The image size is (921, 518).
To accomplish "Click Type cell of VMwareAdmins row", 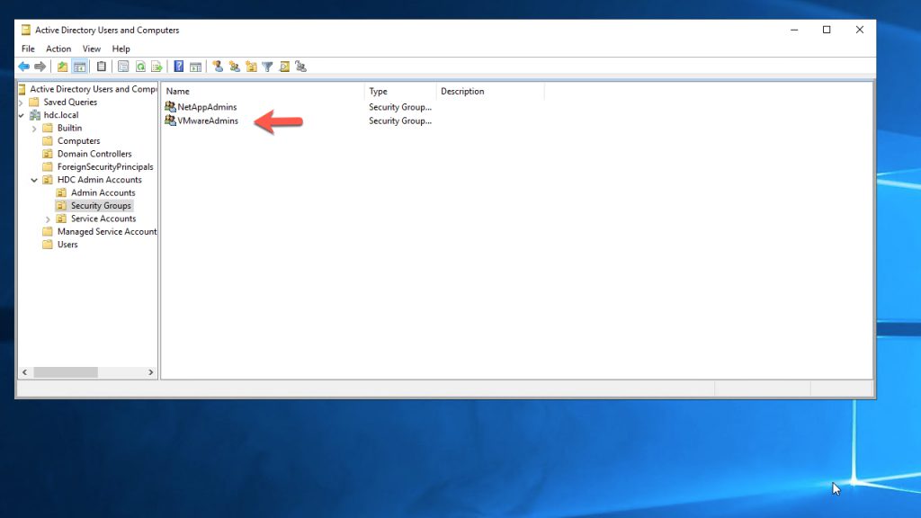I will click(x=400, y=121).
